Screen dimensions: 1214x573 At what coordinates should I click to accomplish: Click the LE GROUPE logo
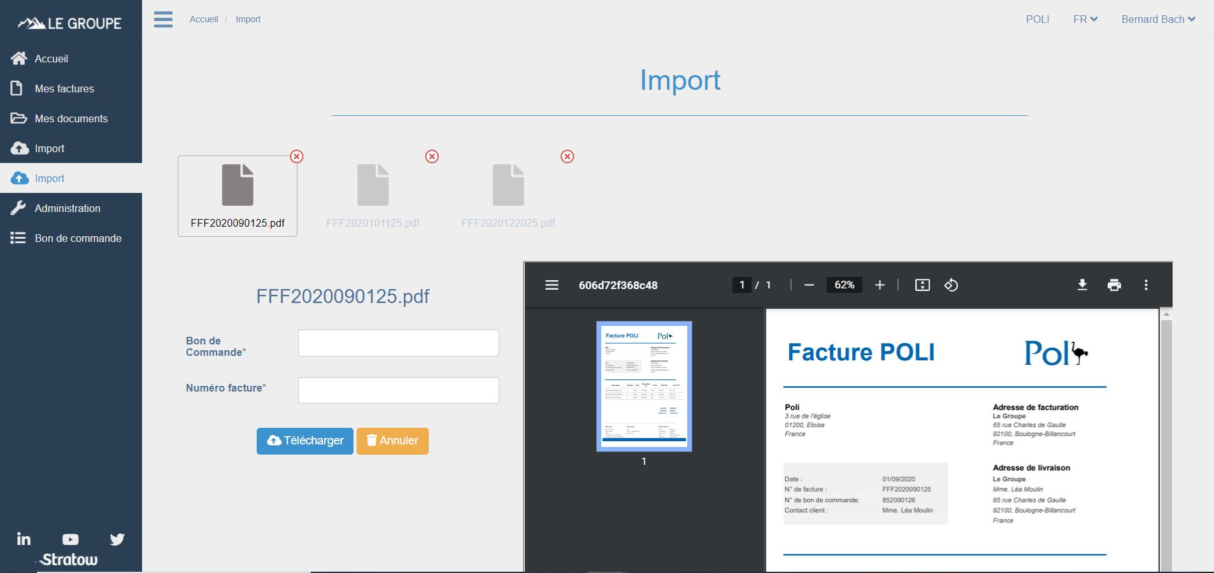(70, 24)
